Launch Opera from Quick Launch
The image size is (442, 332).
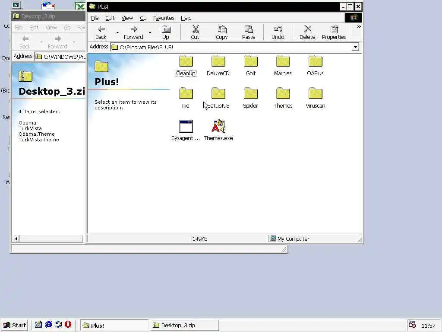click(68, 325)
